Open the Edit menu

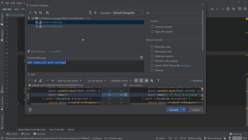tap(13, 3)
